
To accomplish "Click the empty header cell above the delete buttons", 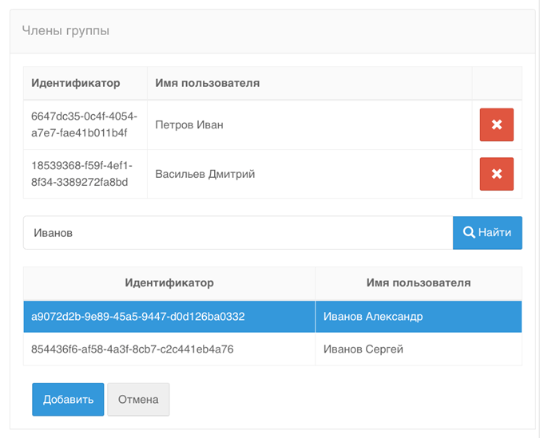I will click(x=497, y=83).
